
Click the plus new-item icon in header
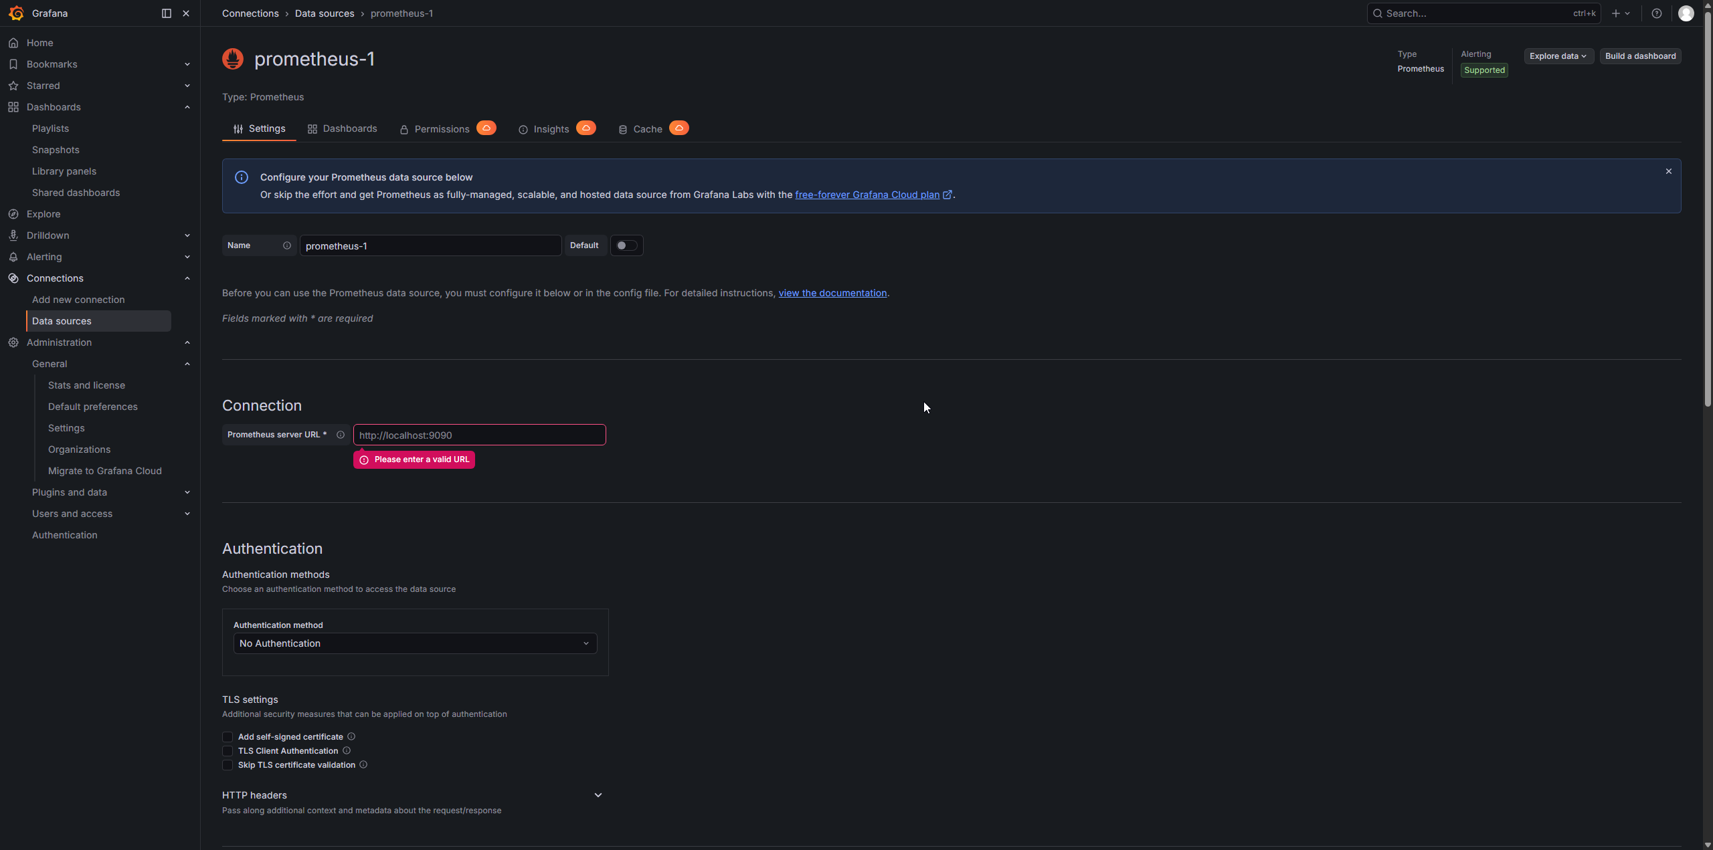tap(1616, 13)
